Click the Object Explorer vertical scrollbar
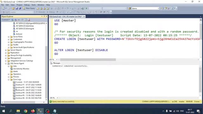Viewport: 203px width, 114px height. click(x=46, y=73)
